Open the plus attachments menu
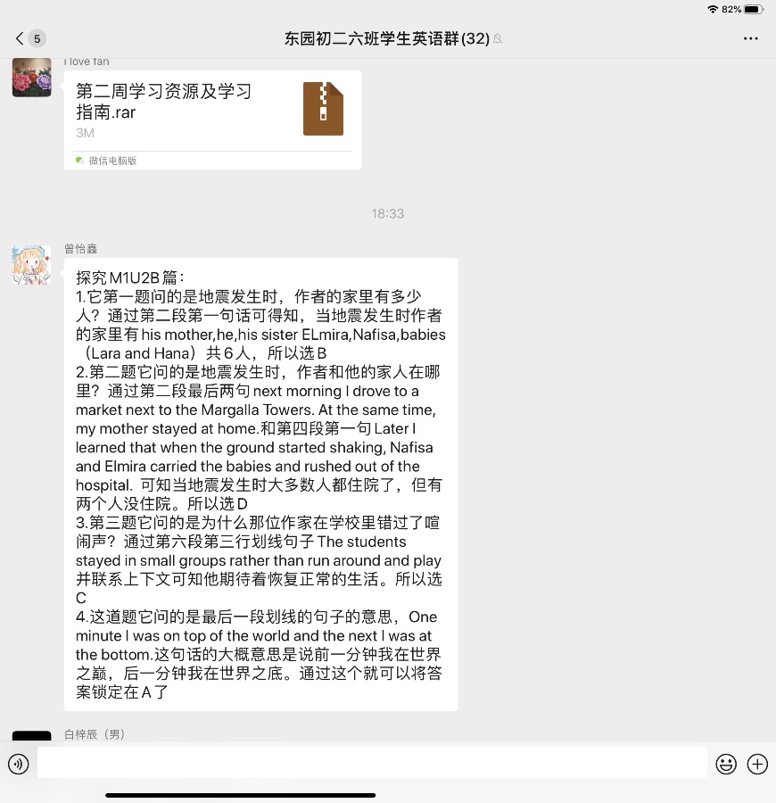 click(x=757, y=764)
